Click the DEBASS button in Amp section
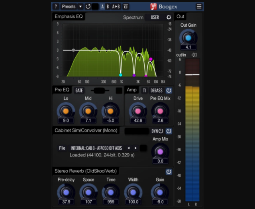The width and height of the screenshot is (255, 209). [156, 90]
